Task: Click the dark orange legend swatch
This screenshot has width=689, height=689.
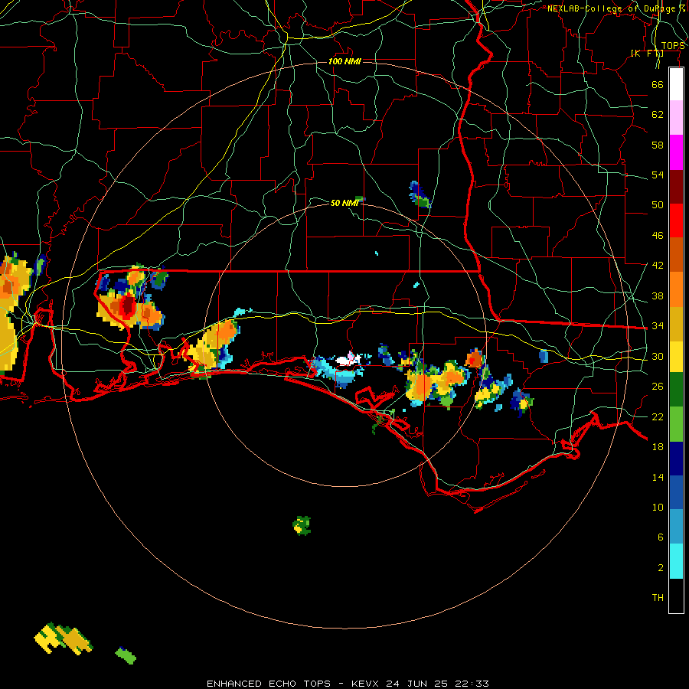Action: [x=676, y=255]
